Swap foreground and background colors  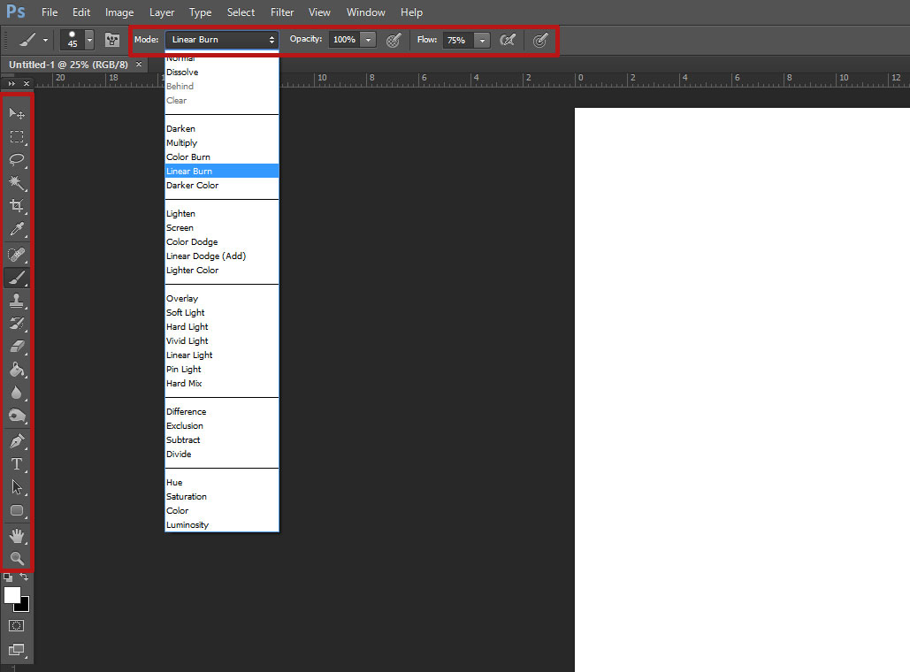(x=25, y=577)
